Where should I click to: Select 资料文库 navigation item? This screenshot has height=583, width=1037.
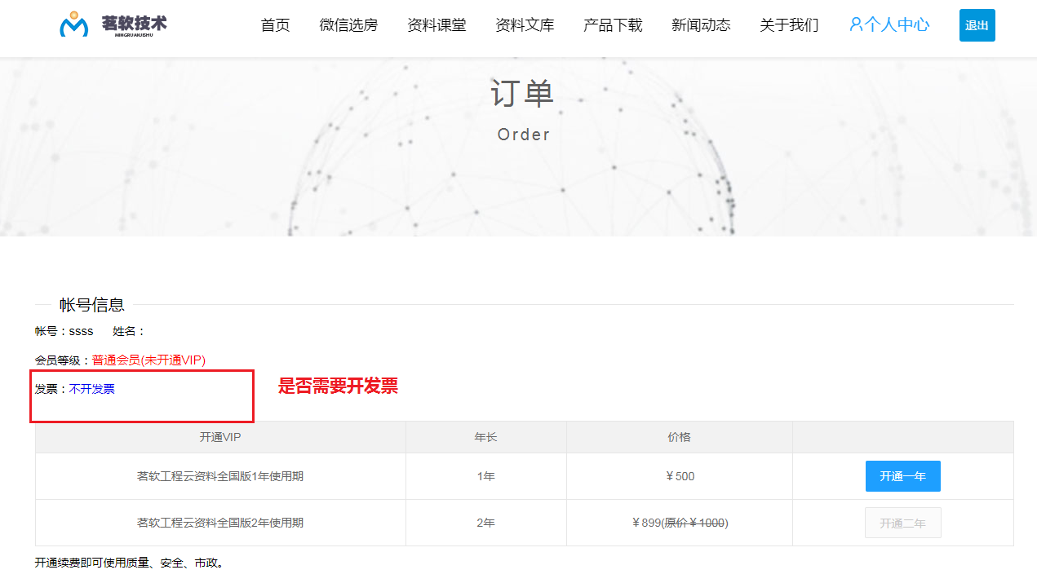click(x=525, y=25)
